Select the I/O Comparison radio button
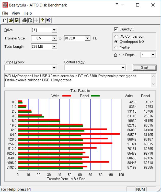 [x=116, y=37]
